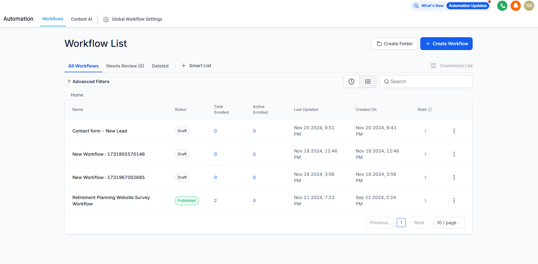
Task: Click the green phone dialer icon
Action: 502,6
